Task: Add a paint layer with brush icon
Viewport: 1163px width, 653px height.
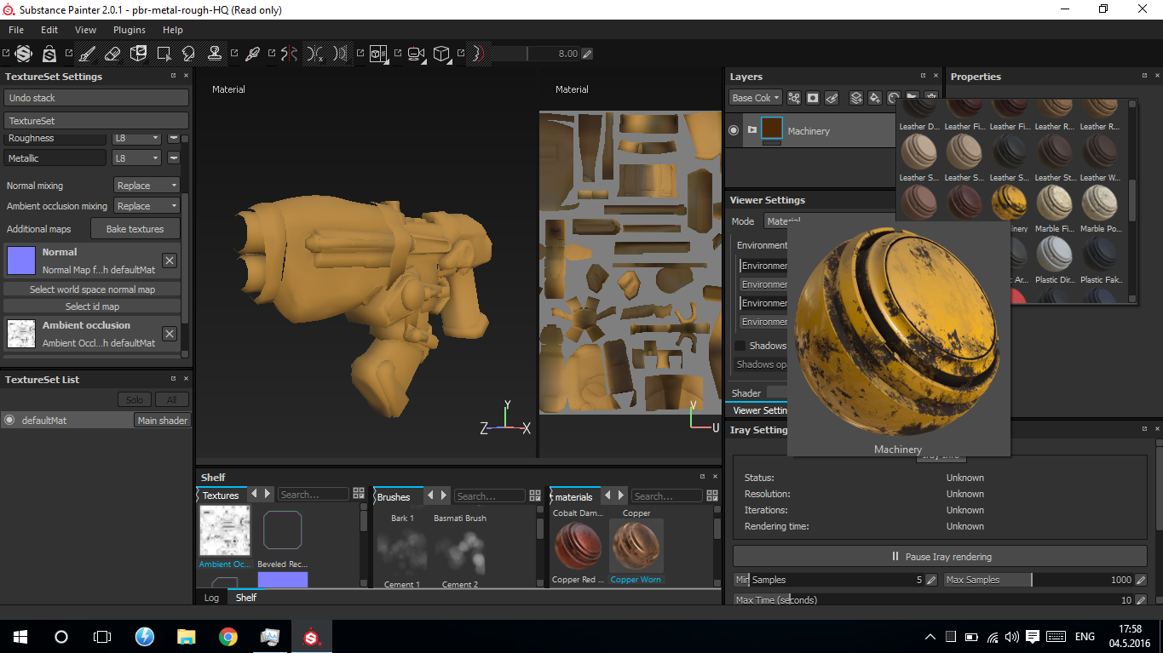Action: click(x=832, y=98)
